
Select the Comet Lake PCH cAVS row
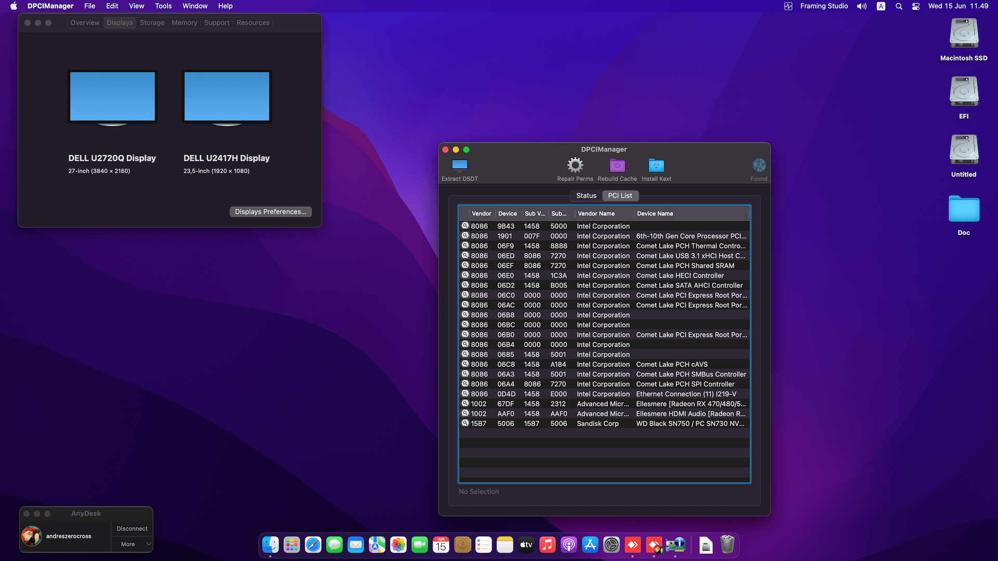click(x=605, y=364)
